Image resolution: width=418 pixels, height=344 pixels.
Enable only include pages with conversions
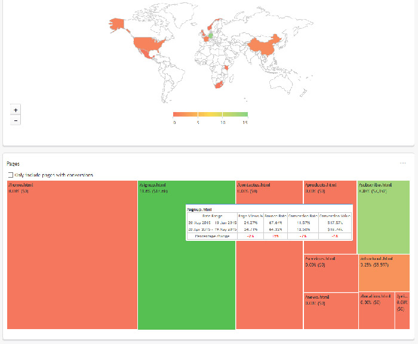point(10,175)
